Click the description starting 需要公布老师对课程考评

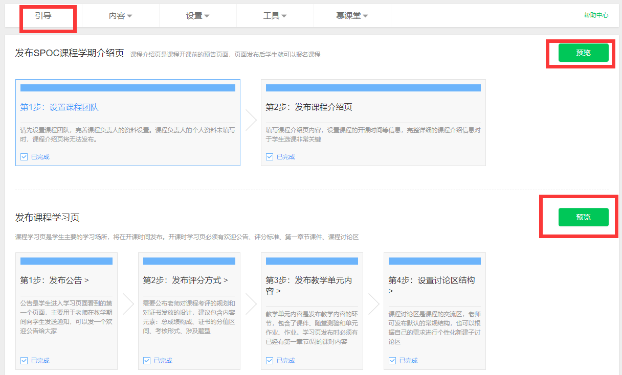[189, 317]
